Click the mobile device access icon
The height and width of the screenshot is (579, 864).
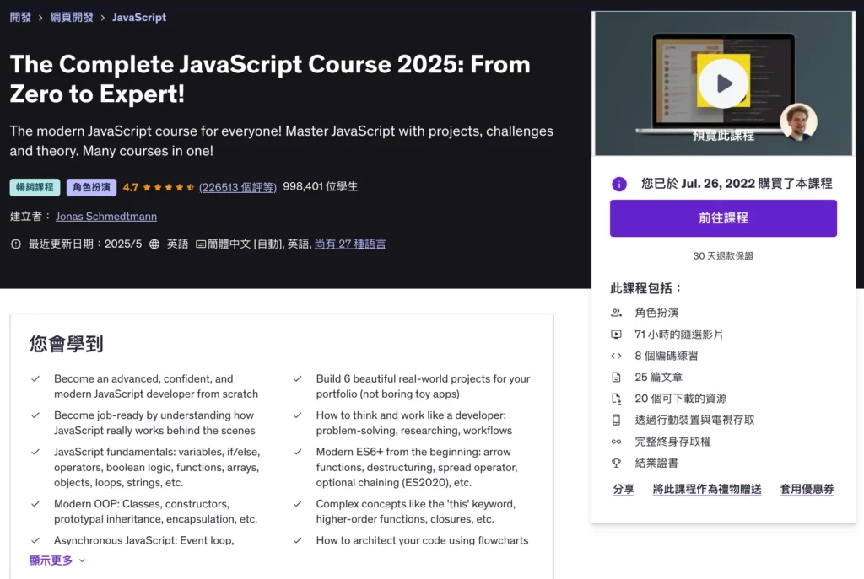pyautogui.click(x=616, y=420)
